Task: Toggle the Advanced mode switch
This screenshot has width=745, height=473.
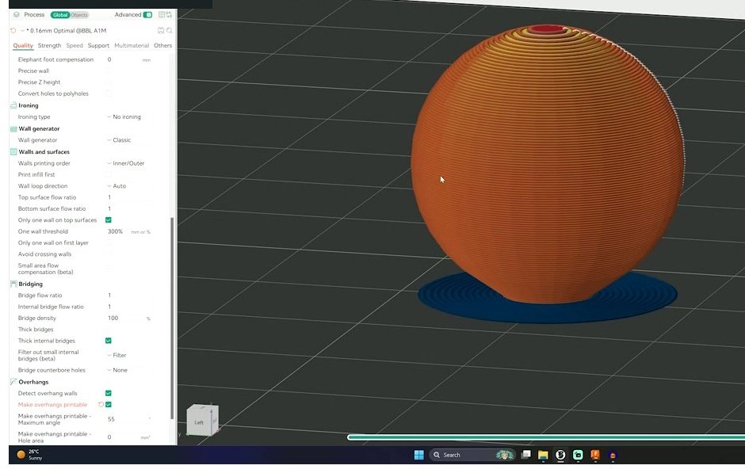Action: click(x=147, y=15)
